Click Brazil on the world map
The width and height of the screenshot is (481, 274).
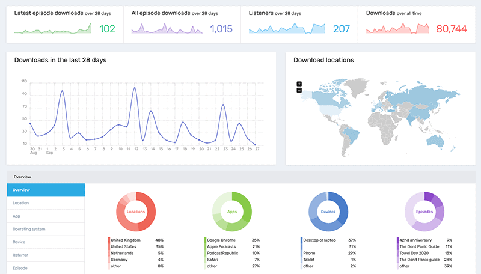pyautogui.click(x=351, y=134)
